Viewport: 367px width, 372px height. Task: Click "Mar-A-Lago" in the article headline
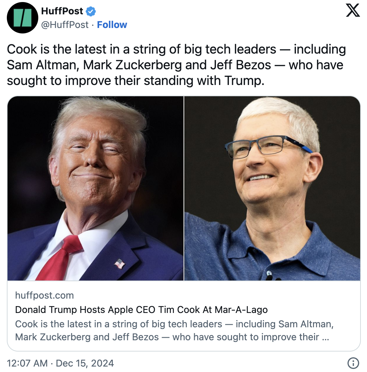pyautogui.click(x=241, y=310)
